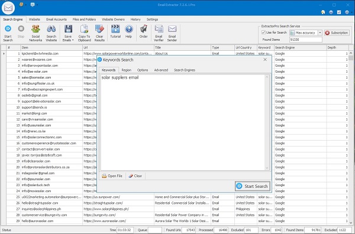Viewport: 355px width, 234px height.
Task: Click the keywords text area scroll down arrow
Action: click(x=267, y=168)
